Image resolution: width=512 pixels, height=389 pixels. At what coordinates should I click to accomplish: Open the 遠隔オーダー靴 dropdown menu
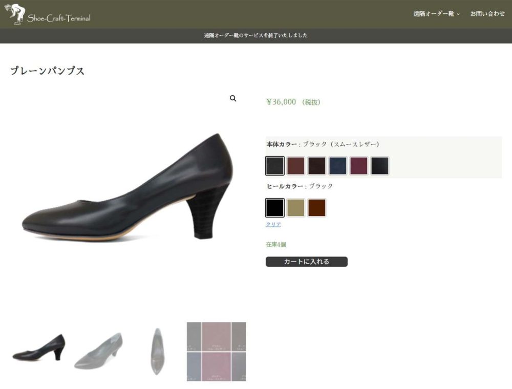pos(433,14)
